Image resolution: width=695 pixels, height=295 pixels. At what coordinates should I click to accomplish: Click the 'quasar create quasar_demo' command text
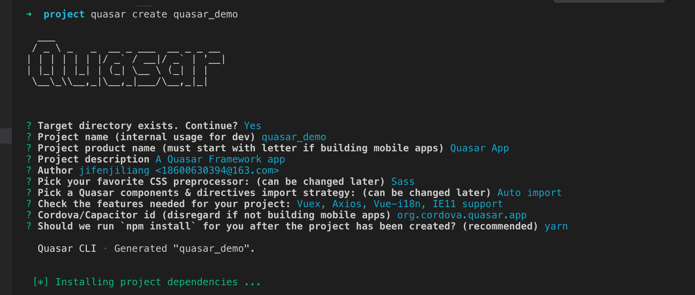tap(164, 14)
